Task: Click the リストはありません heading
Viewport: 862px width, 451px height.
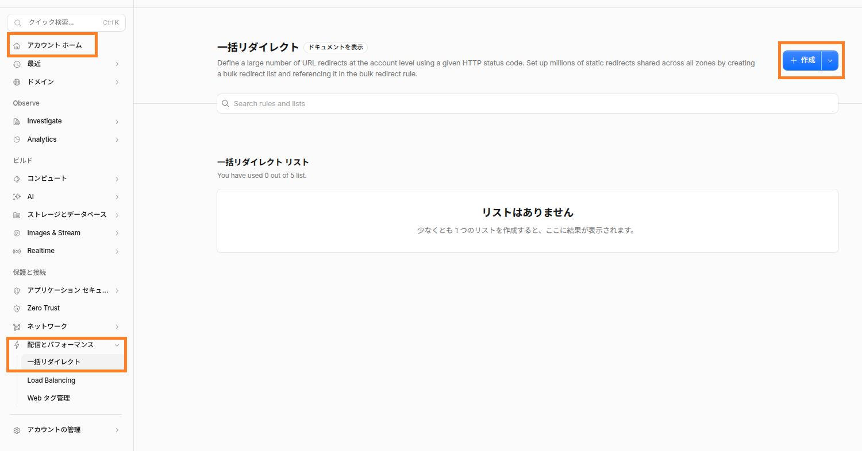Action: [528, 212]
